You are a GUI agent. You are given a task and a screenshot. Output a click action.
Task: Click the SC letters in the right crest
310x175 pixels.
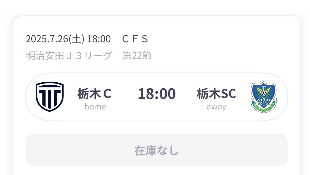coord(264,102)
